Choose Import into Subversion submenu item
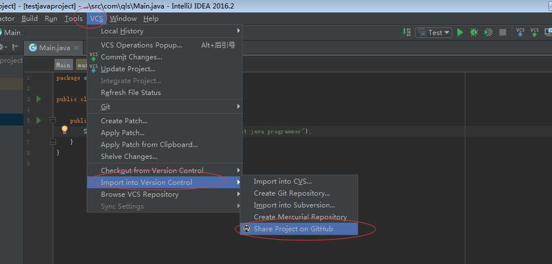The image size is (552, 264). pyautogui.click(x=299, y=205)
